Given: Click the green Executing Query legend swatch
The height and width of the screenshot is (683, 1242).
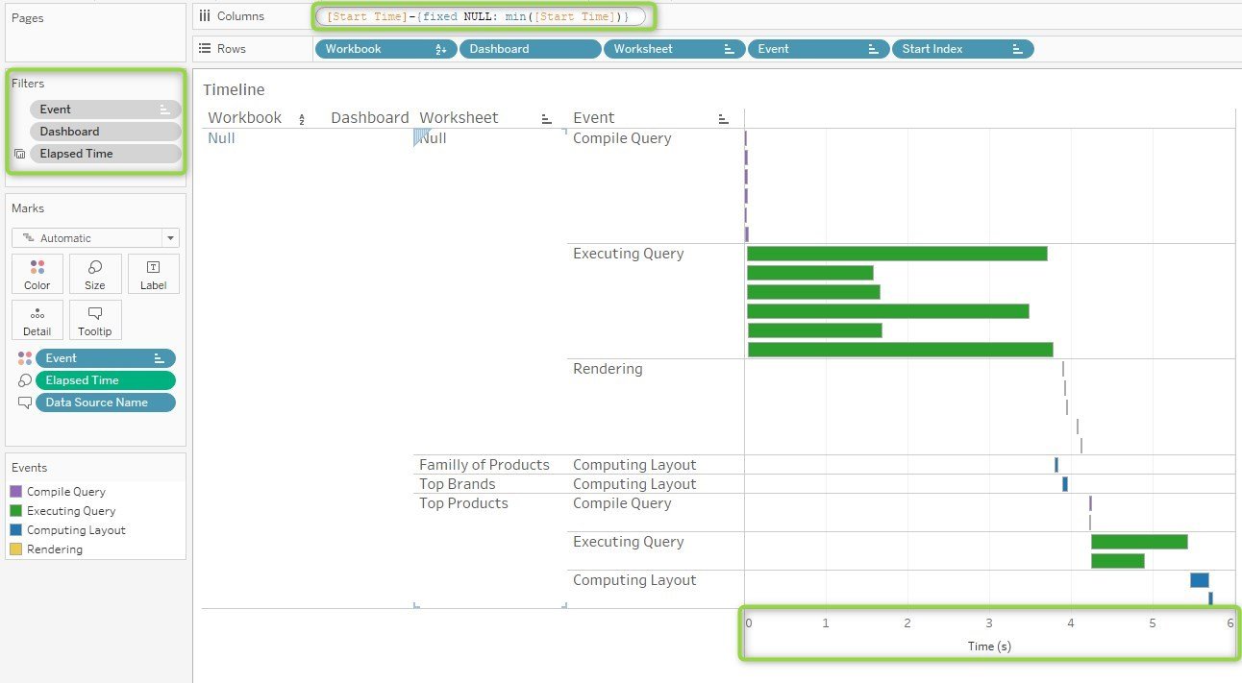Looking at the screenshot, I should [16, 511].
